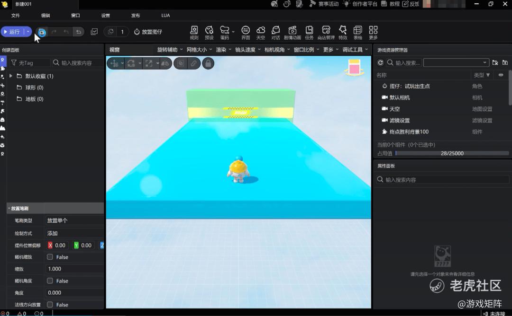Open the 商店管理 shop manager
512x316 pixels.
click(x=326, y=33)
